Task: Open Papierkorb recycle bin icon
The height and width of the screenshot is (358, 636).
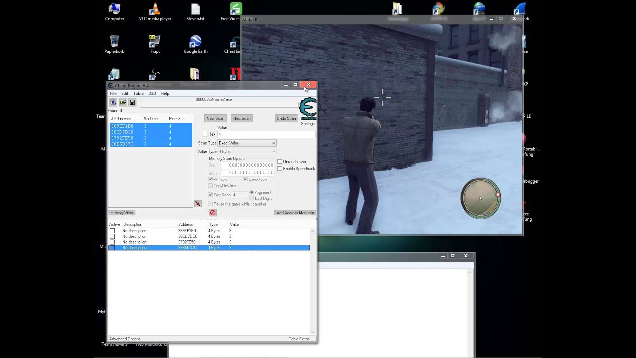Action: [x=114, y=44]
